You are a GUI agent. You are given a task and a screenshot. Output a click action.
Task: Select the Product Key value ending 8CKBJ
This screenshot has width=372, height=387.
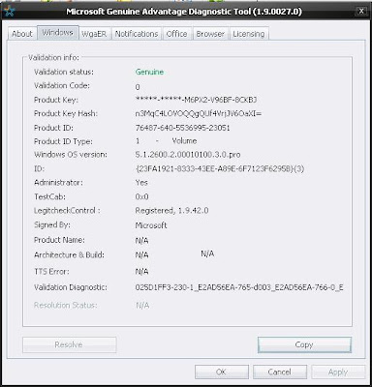tap(196, 100)
